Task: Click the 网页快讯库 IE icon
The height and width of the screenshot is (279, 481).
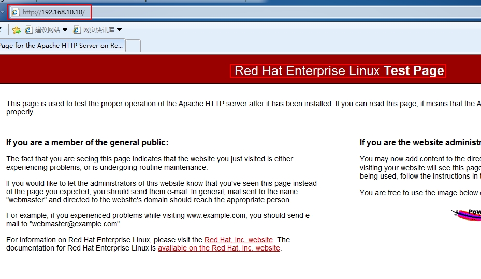Action: 78,30
